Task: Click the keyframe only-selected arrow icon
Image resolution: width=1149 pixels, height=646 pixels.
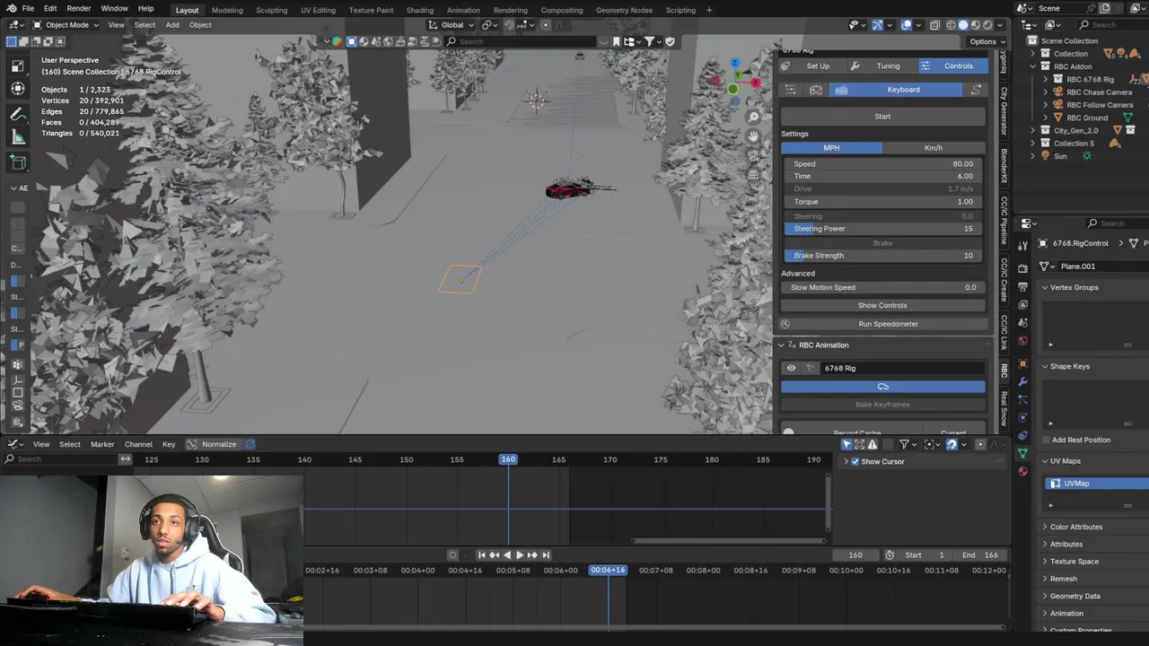Action: [x=846, y=444]
